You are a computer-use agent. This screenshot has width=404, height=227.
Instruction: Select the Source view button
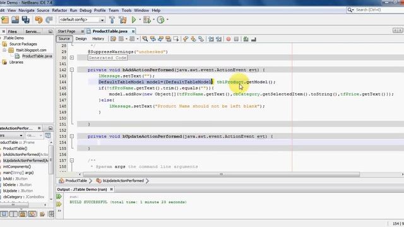coord(64,39)
